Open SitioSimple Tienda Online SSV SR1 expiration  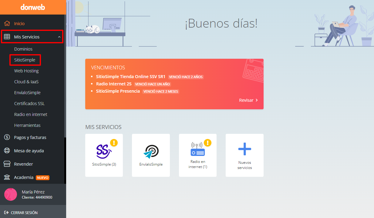pyautogui.click(x=131, y=77)
